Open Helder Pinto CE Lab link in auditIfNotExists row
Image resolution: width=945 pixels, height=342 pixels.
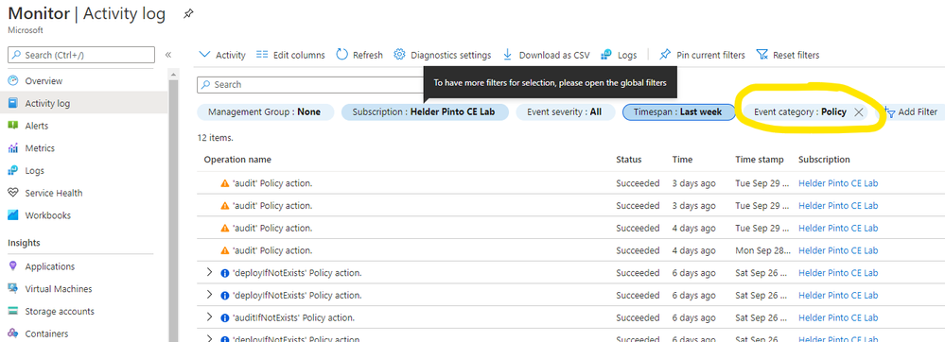click(838, 317)
